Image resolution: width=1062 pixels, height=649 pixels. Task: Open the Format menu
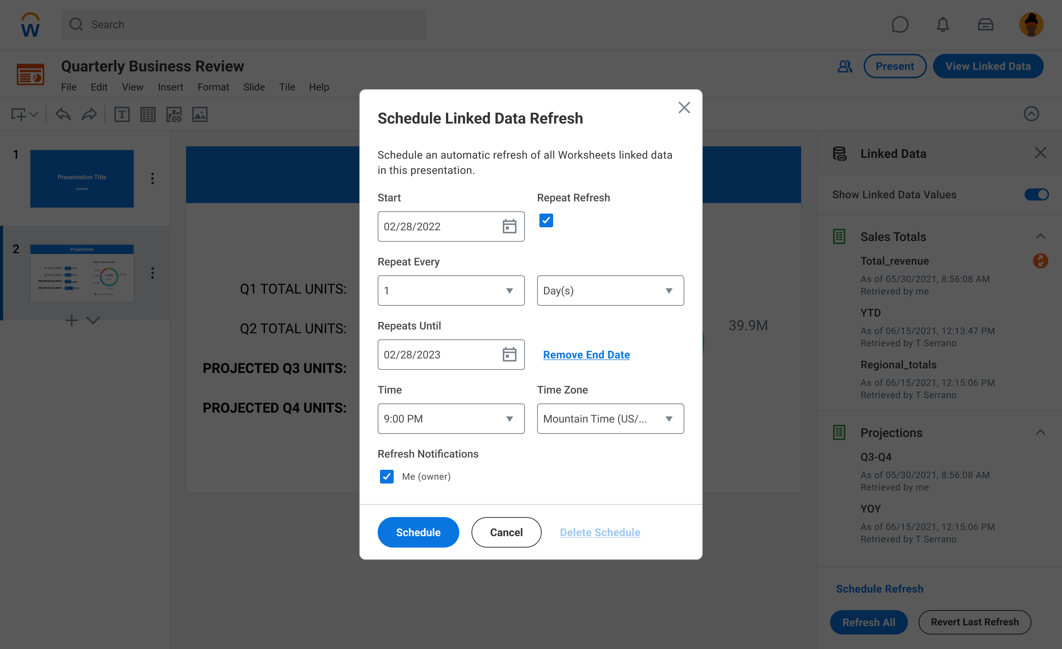[x=213, y=87]
